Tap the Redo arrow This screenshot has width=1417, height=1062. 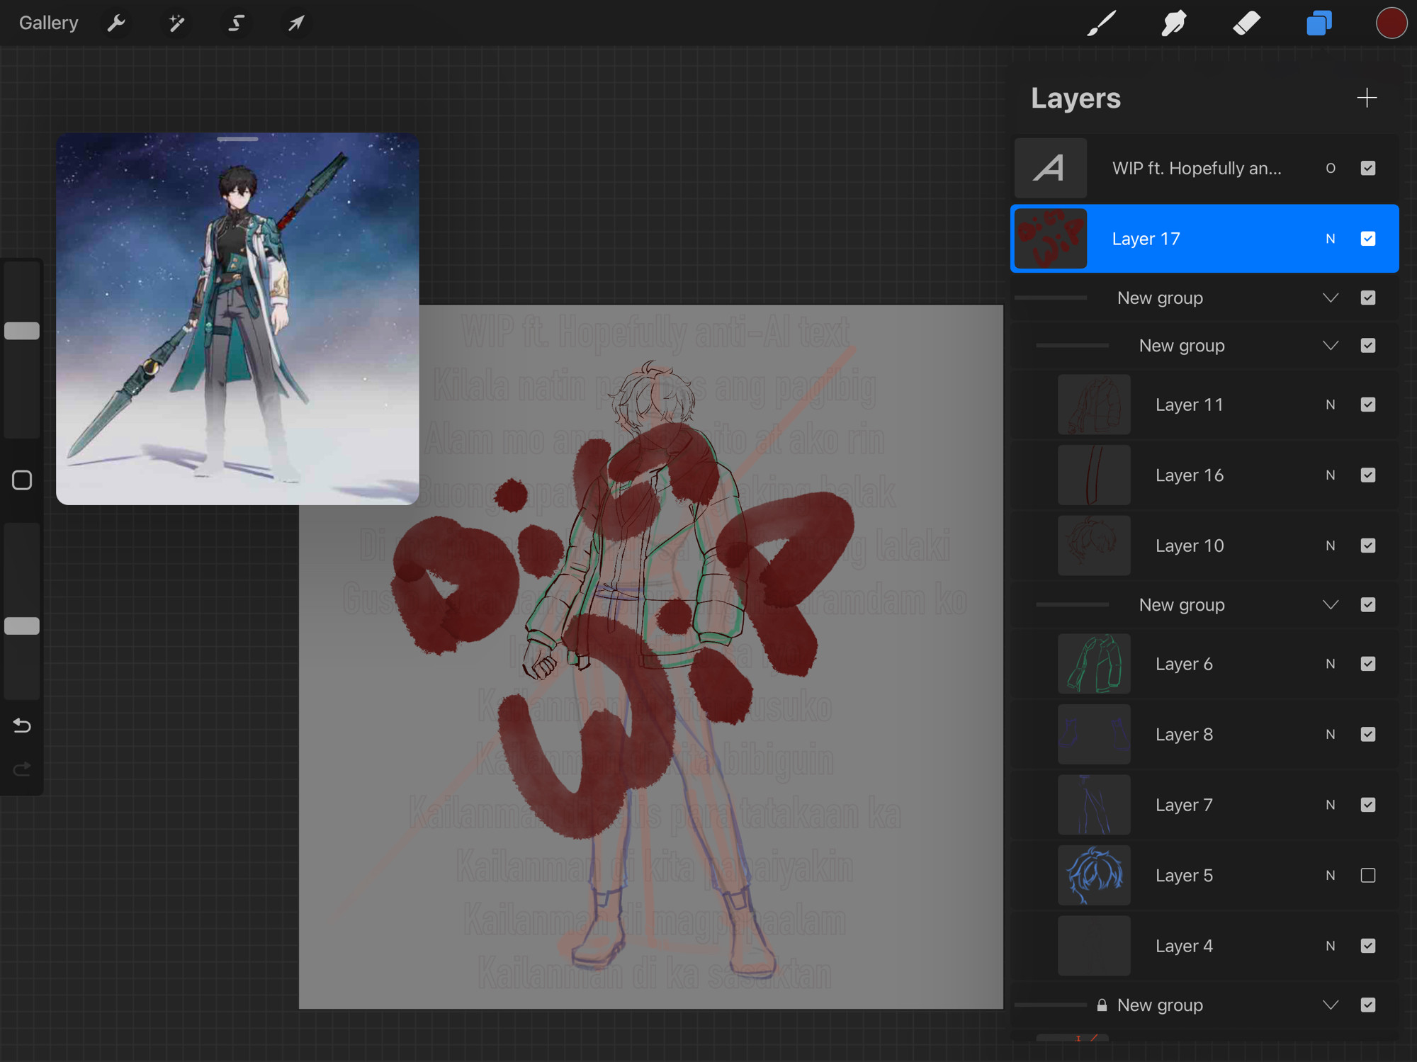tap(22, 769)
